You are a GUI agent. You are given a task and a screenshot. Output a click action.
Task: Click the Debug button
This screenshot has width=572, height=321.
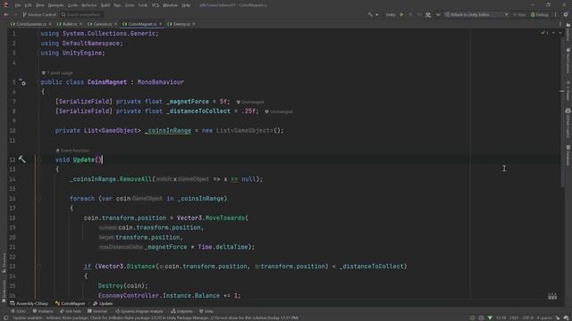coord(540,14)
